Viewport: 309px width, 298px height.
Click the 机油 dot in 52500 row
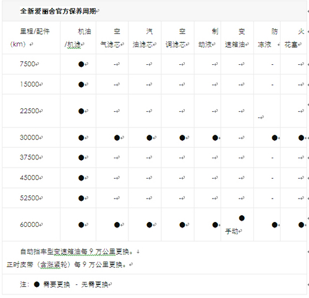coord(81,198)
